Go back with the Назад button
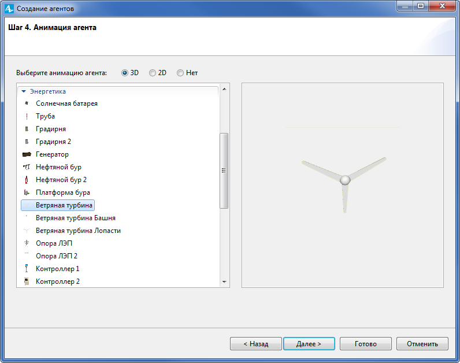460x363 pixels. [x=256, y=343]
